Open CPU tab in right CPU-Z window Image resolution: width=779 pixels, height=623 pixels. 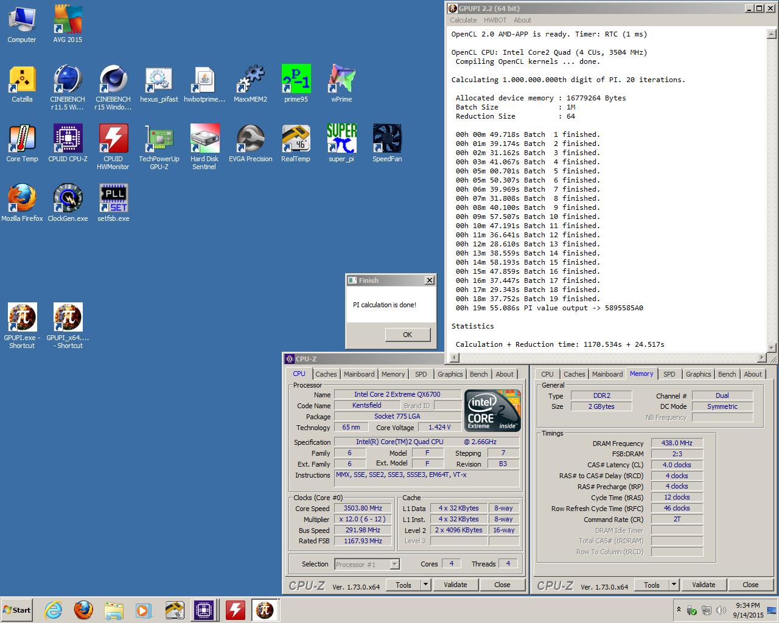pyautogui.click(x=547, y=374)
